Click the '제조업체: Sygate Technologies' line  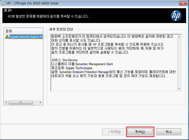point(72,68)
